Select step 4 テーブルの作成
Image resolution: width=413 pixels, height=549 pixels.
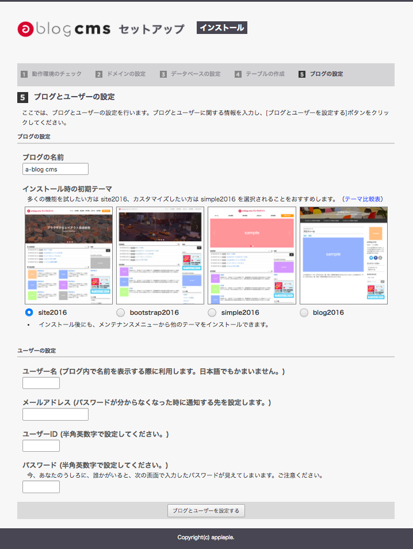pos(260,74)
